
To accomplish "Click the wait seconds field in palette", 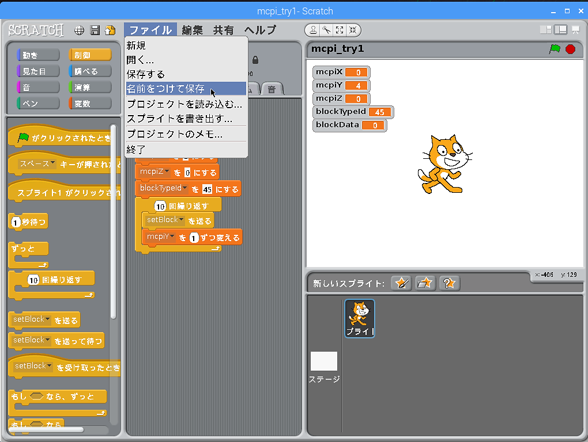I will coord(16,222).
